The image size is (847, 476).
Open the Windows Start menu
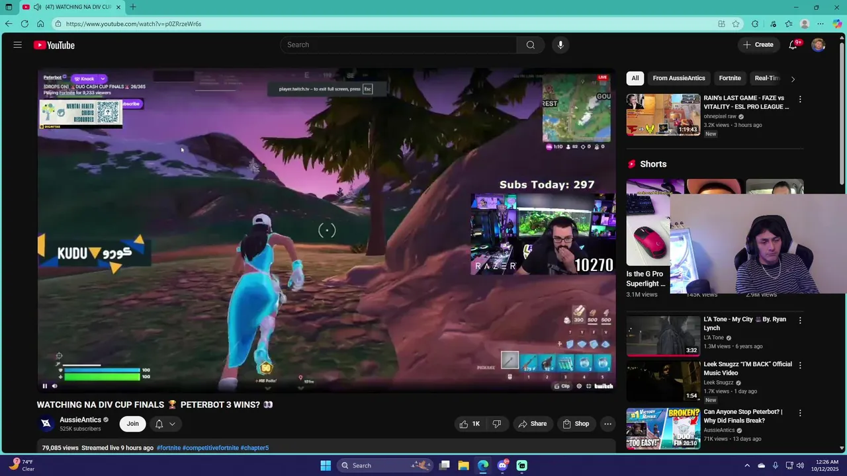[x=326, y=465]
